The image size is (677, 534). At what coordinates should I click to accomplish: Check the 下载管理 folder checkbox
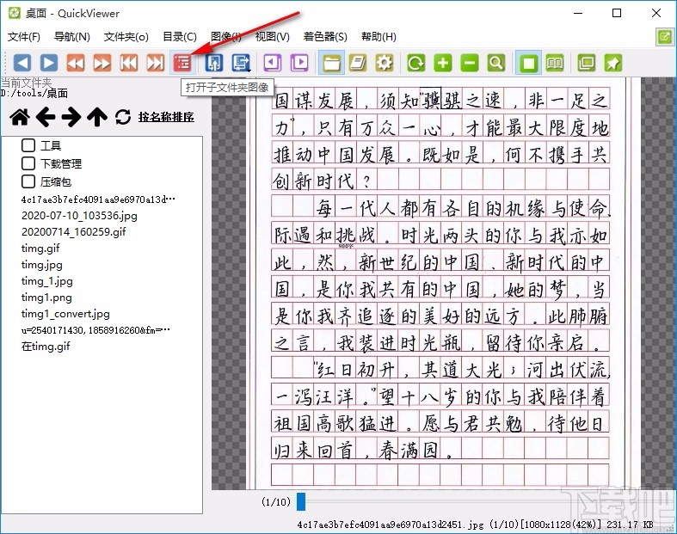[x=28, y=163]
